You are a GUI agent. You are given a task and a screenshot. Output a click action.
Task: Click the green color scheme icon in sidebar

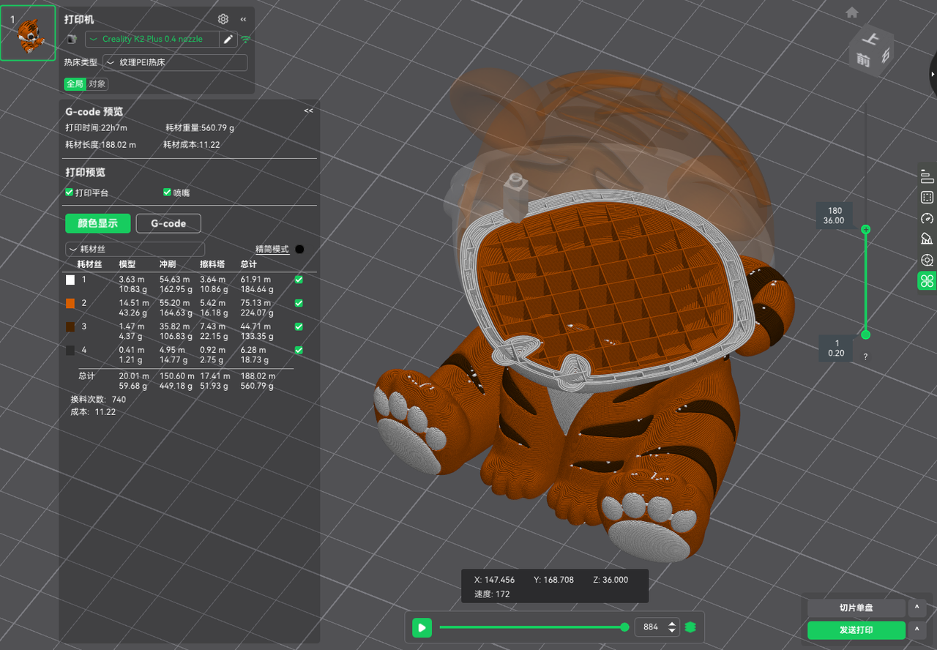coord(927,280)
